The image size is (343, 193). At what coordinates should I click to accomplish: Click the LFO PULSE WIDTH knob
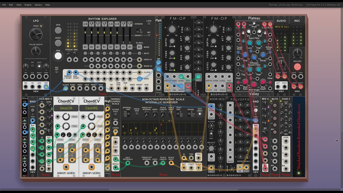(x=36, y=51)
